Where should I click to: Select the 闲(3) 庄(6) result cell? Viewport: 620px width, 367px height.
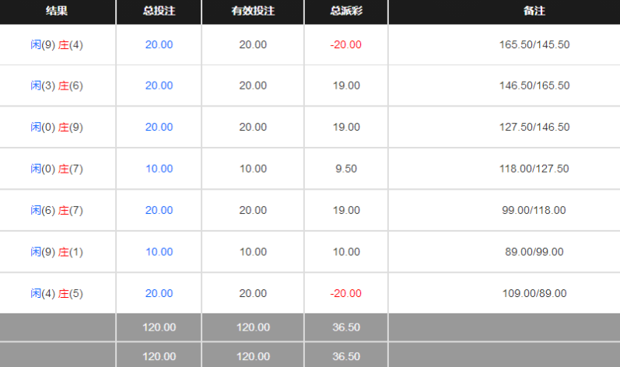click(x=57, y=86)
